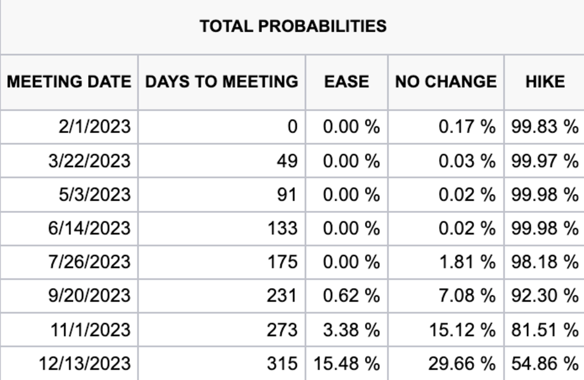Select the EASE column header
This screenshot has width=584, height=380.
[x=347, y=82]
